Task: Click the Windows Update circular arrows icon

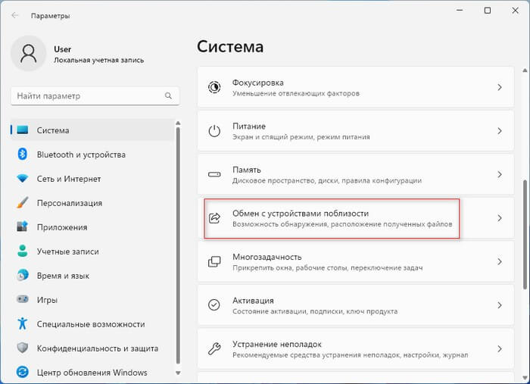Action: coord(22,372)
